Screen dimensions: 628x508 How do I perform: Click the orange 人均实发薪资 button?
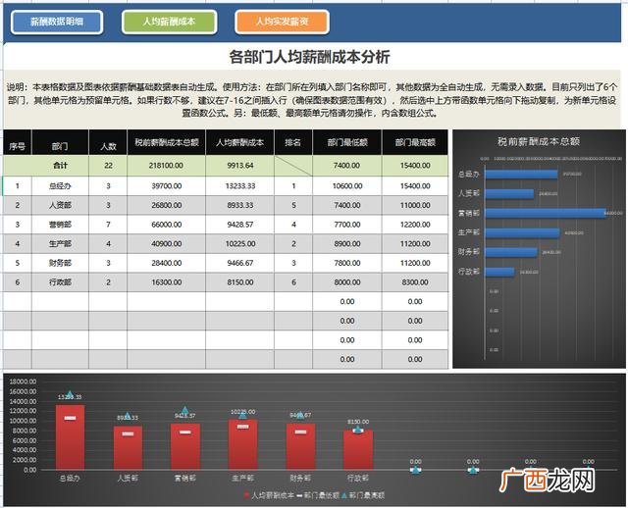283,22
